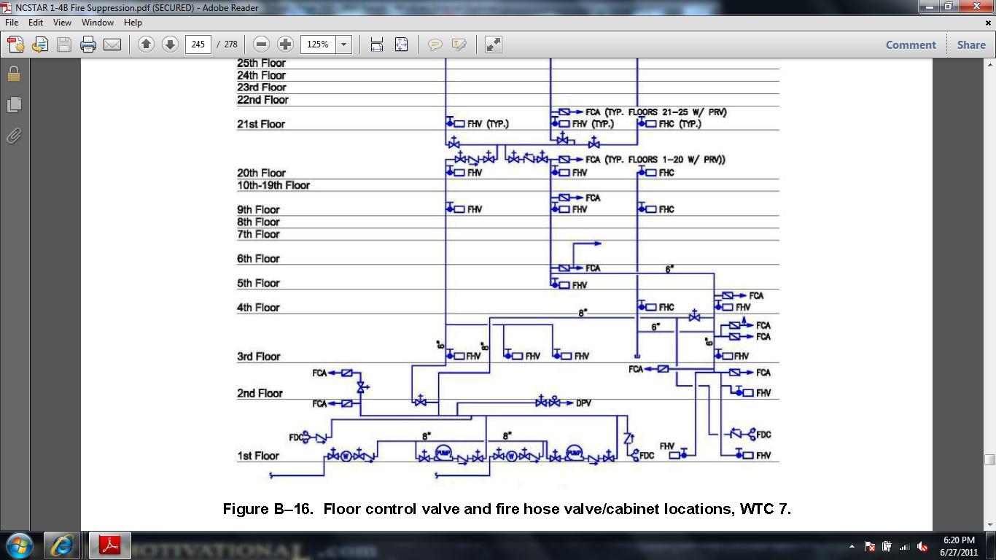This screenshot has width=996, height=560.
Task: Open the Comment pane
Action: pyautogui.click(x=911, y=44)
